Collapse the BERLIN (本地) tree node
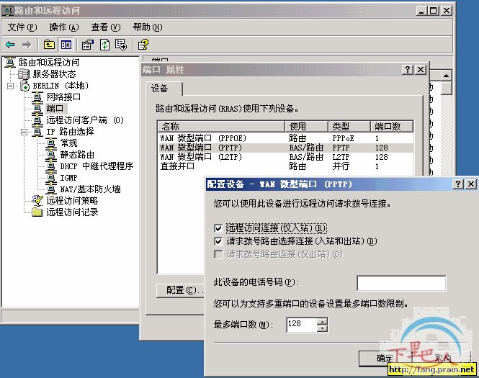The image size is (479, 378). [x=12, y=86]
